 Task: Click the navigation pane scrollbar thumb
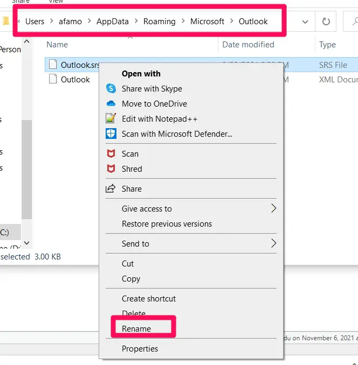pos(27,170)
